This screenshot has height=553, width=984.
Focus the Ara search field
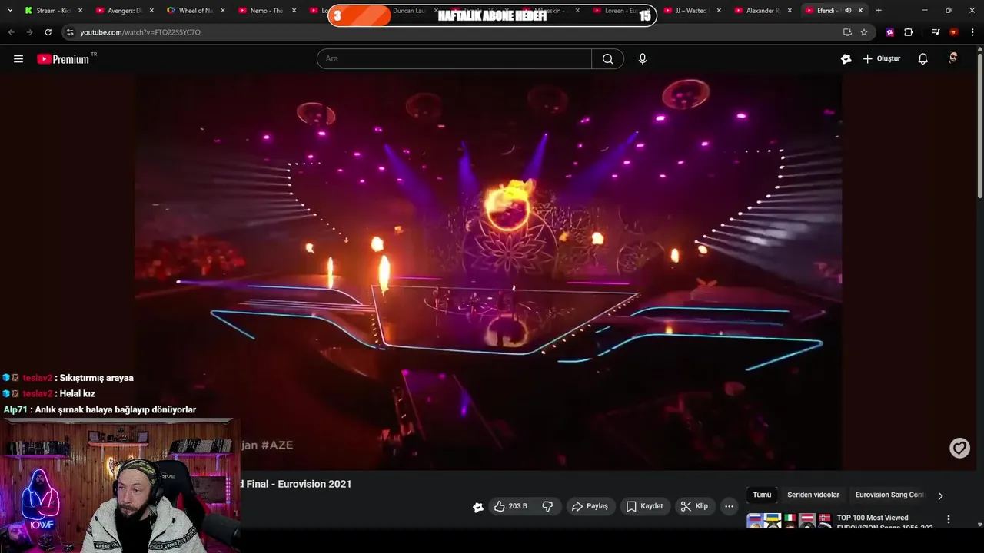[454, 59]
